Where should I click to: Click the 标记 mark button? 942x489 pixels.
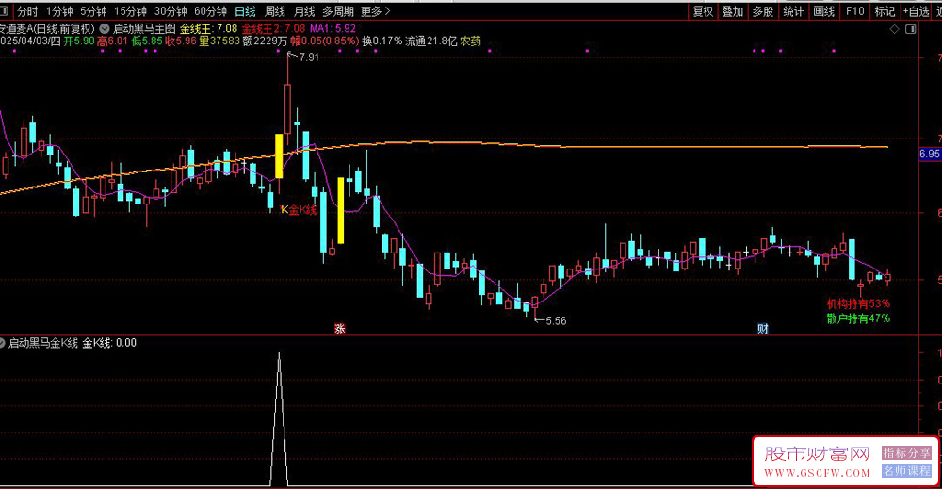point(885,11)
